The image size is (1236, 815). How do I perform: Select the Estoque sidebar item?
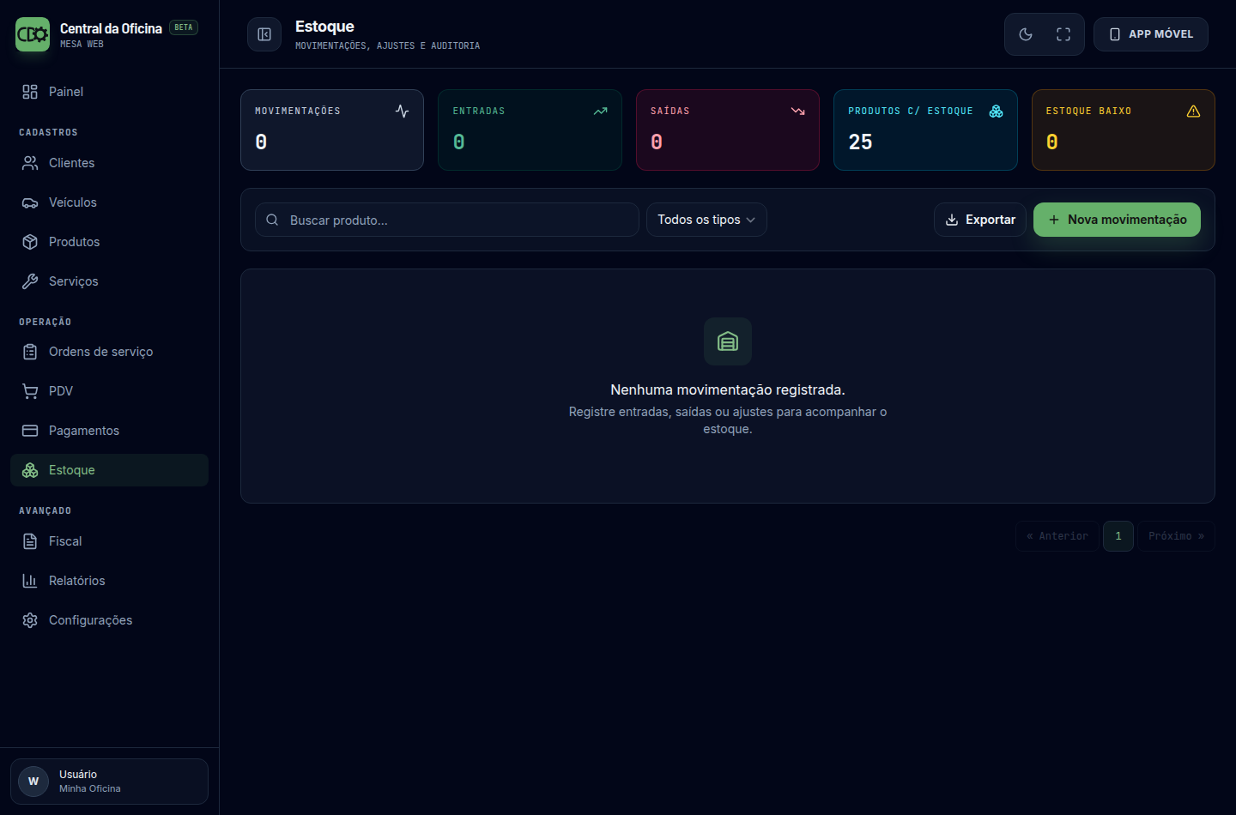click(109, 470)
